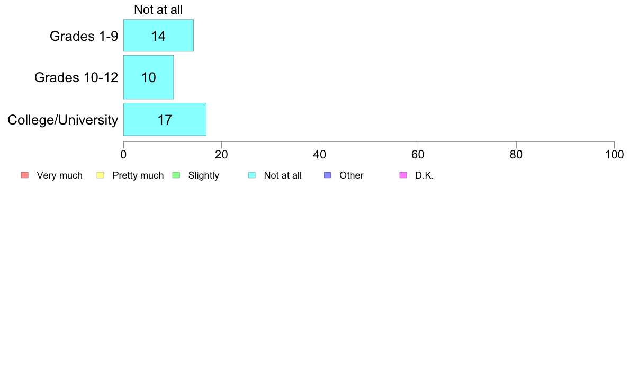
Task: Click the Very much legend text
Action: coord(59,175)
